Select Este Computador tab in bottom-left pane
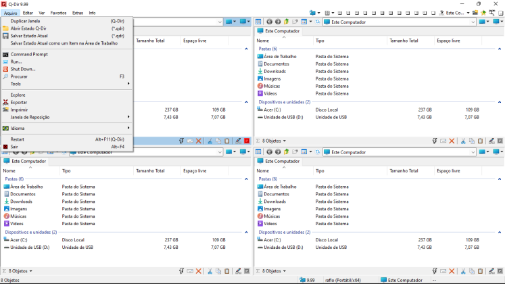This screenshot has width=505, height=284. coord(25,161)
